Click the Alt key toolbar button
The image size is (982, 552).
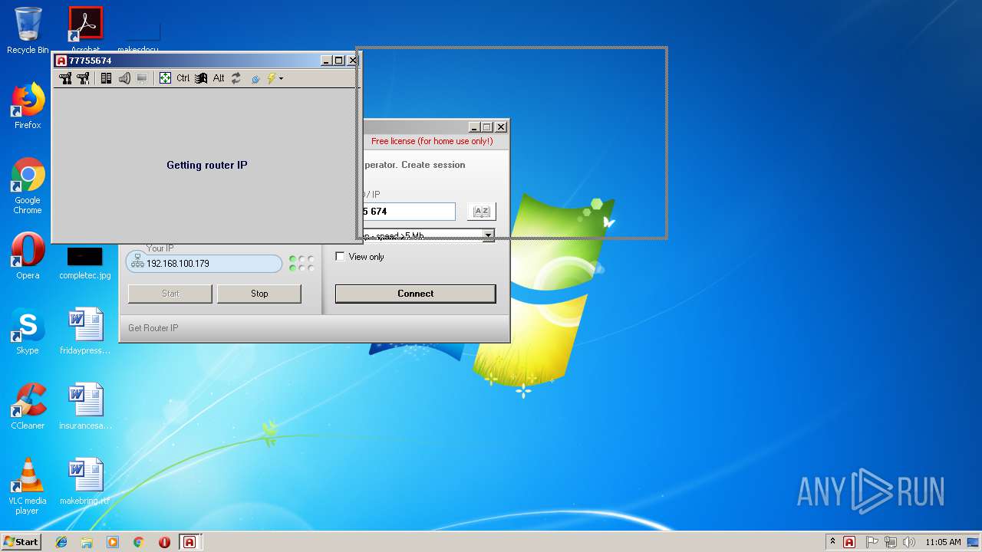tap(219, 78)
